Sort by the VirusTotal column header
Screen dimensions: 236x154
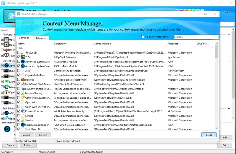click(x=202, y=44)
